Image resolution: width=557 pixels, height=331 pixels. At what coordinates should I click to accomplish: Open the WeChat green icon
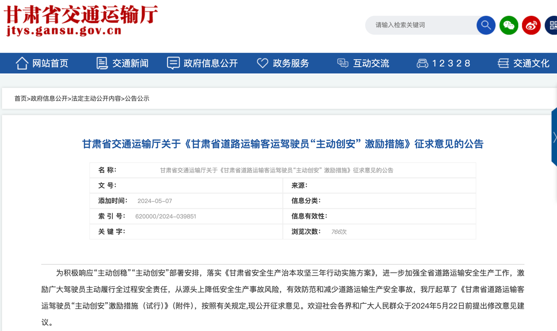pos(509,25)
